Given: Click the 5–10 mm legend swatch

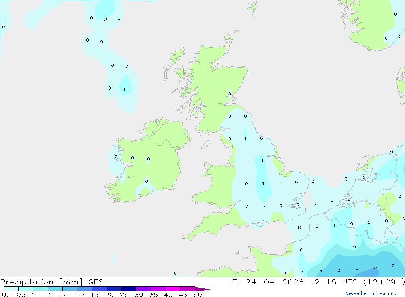Looking at the screenshot, I should tap(70, 289).
